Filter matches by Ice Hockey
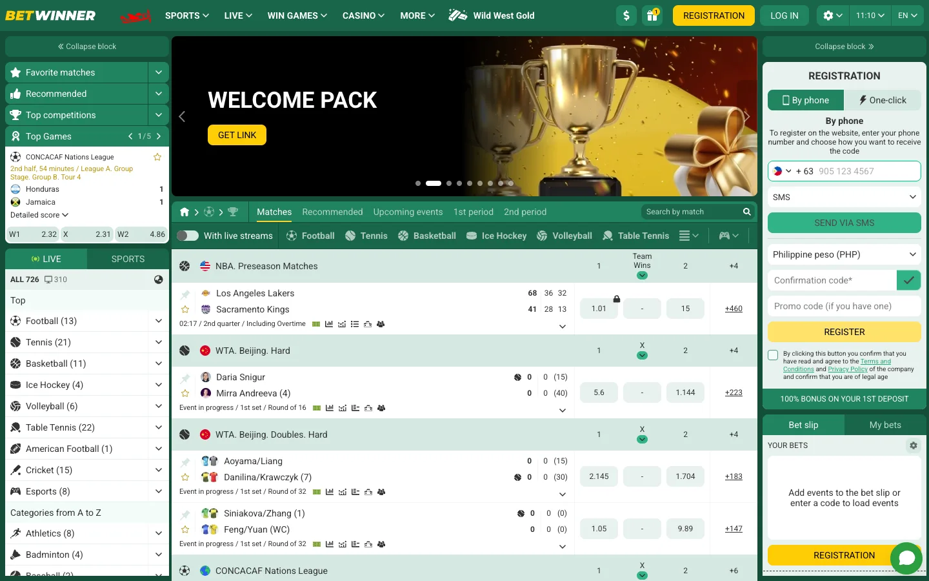The width and height of the screenshot is (929, 581). click(x=496, y=236)
